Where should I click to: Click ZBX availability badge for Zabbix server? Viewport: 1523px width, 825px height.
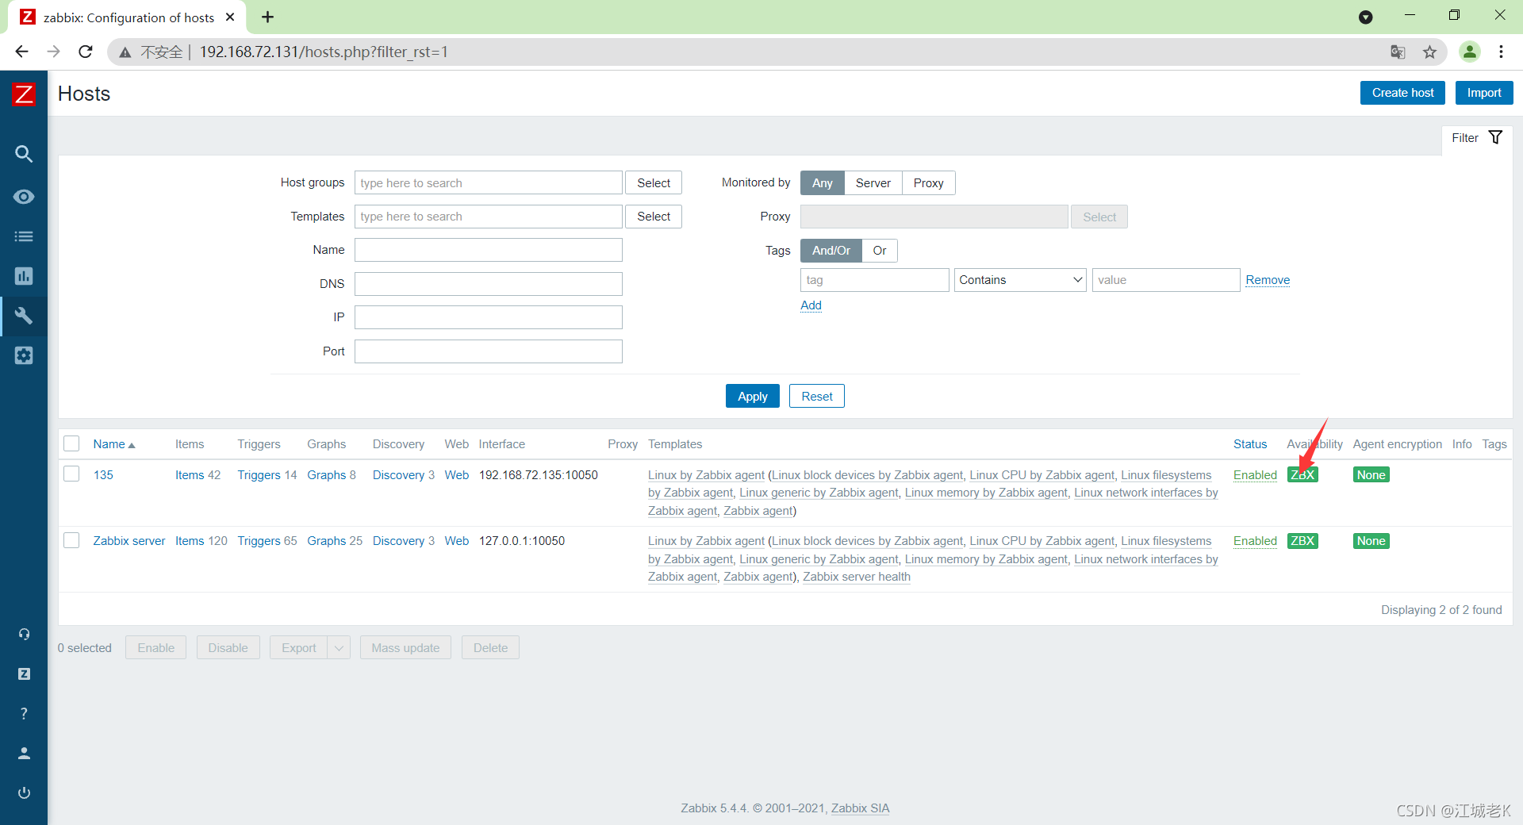(1302, 541)
